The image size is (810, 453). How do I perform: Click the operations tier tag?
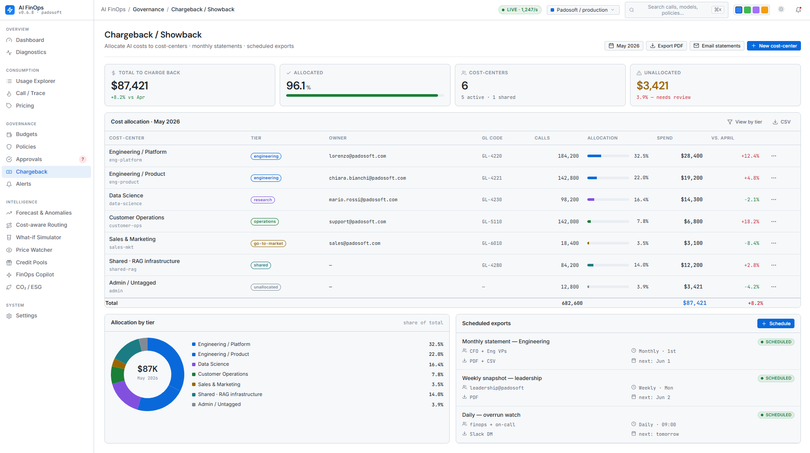coord(265,222)
